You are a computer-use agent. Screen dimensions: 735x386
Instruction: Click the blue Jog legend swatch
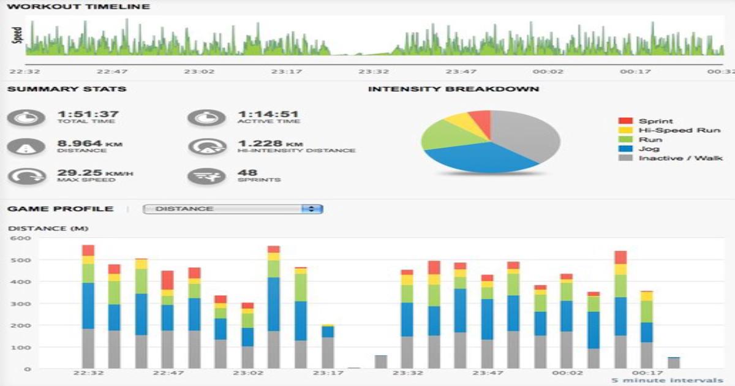(x=624, y=149)
